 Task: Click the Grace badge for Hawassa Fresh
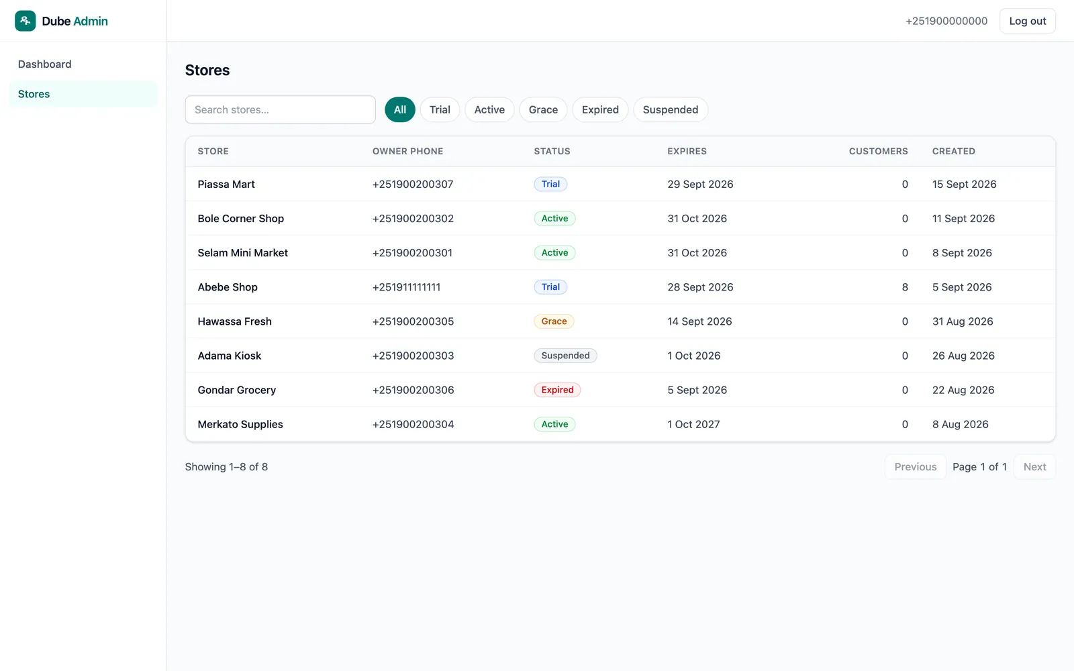coord(554,321)
